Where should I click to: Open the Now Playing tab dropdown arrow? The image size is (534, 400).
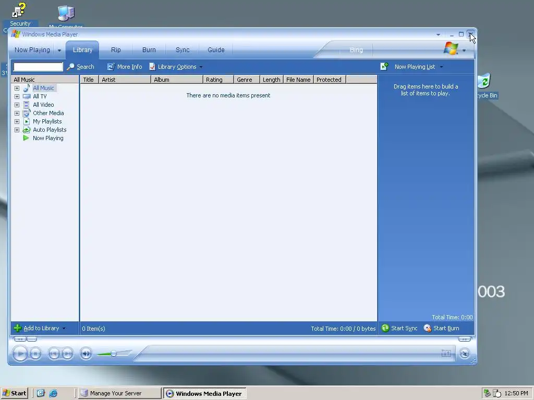[x=59, y=51]
